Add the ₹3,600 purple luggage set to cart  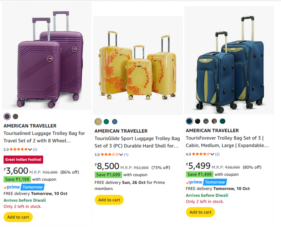[x=18, y=217]
